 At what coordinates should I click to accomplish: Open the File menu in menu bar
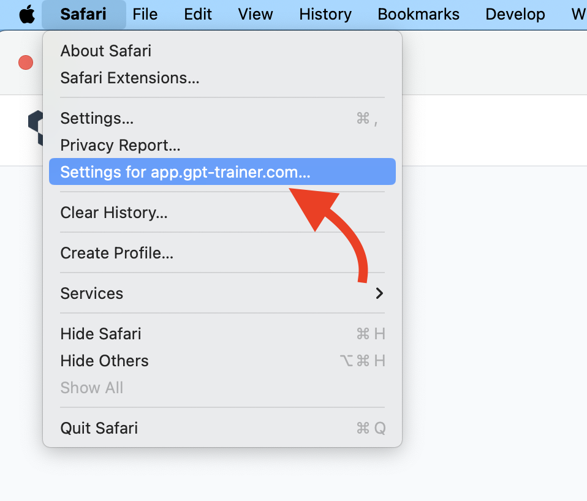(145, 15)
